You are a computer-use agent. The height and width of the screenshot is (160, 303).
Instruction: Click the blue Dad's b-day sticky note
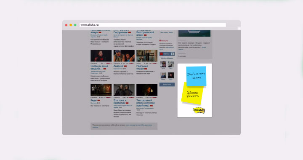(197, 76)
